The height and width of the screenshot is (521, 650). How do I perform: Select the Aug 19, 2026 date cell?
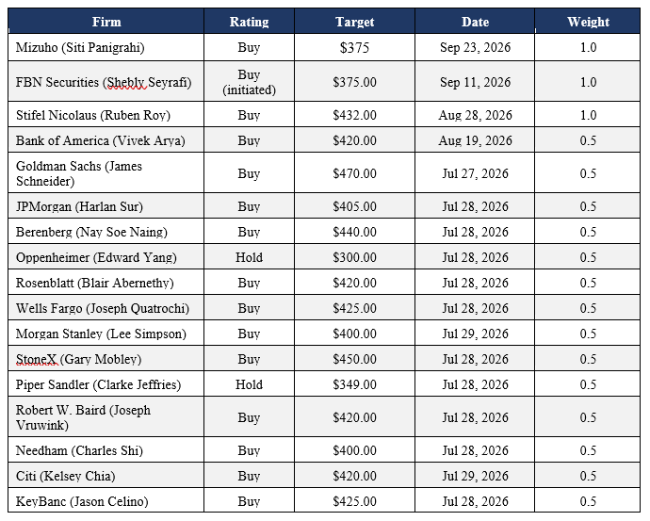pos(475,140)
